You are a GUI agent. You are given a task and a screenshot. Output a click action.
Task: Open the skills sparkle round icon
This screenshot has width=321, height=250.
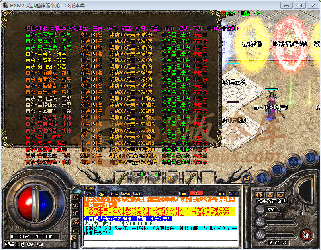tap(294, 162)
